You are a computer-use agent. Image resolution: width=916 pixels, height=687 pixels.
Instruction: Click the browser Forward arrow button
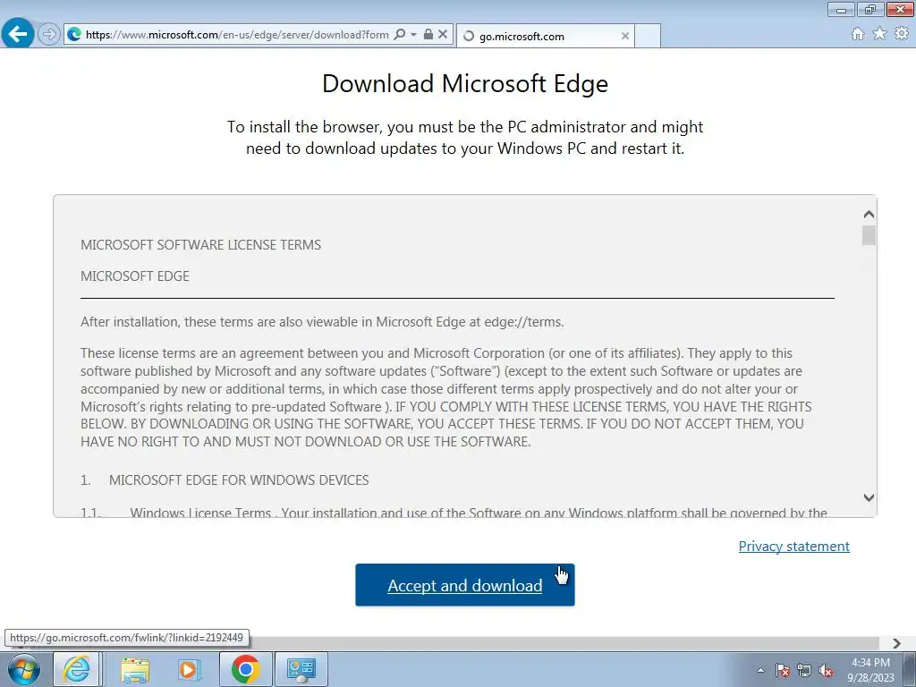[49, 34]
